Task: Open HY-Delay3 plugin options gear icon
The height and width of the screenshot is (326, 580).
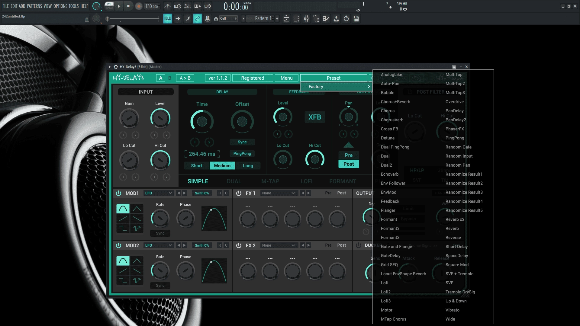Action: 116,67
